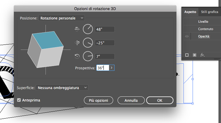Open the fx add effect menu
Screen dimensions: 221x123
tap(203, 55)
